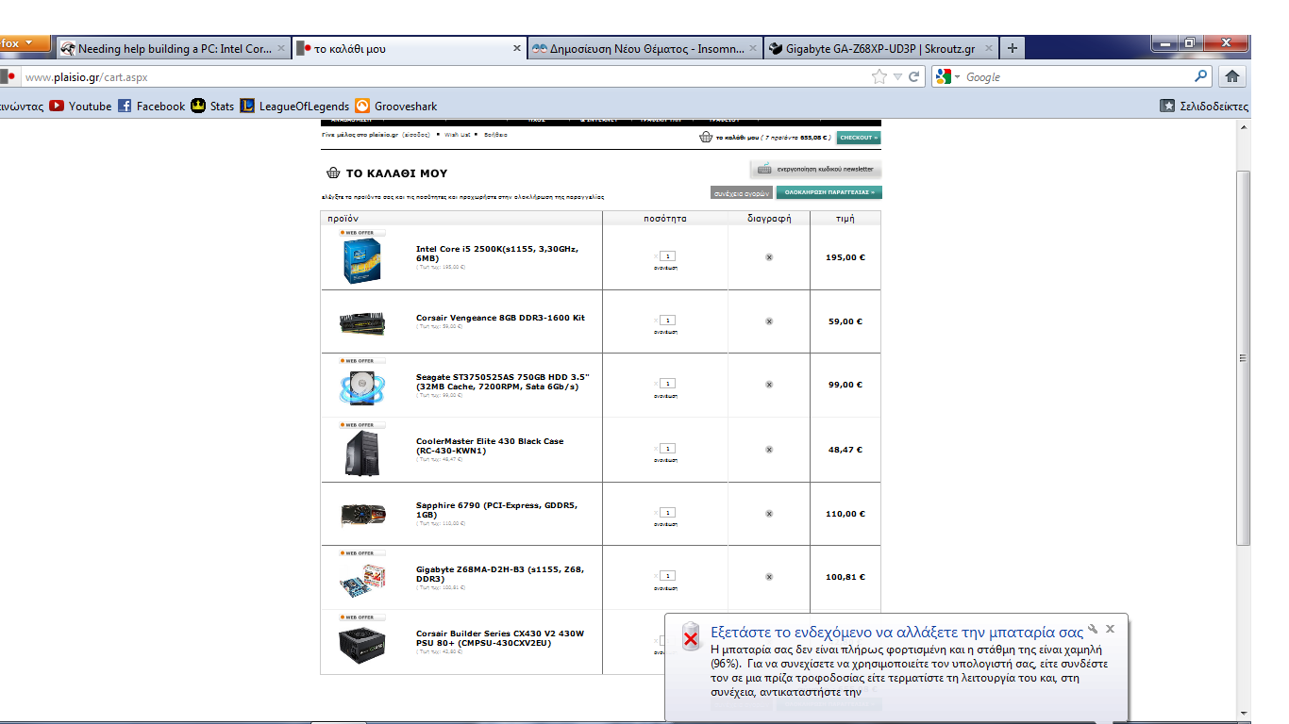Open Gigabyte Z68MA-D2H-B3 product link
1289x724 pixels.
pos(500,574)
